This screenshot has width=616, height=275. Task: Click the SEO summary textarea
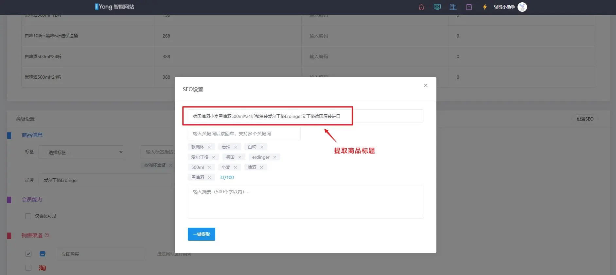[x=305, y=202]
